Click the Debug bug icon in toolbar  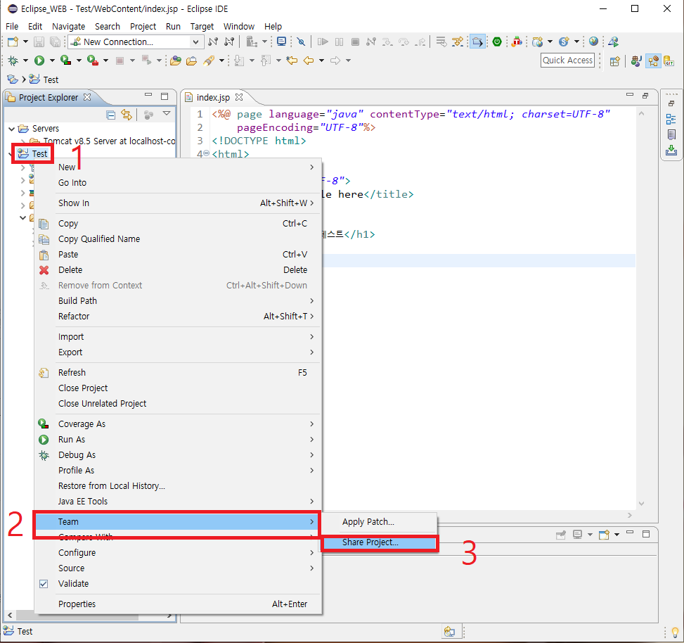click(x=13, y=61)
